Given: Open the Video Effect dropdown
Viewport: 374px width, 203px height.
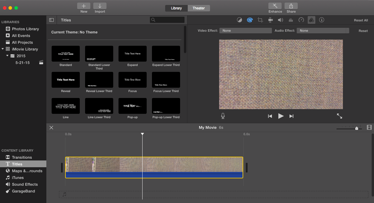Looking at the screenshot, I should pyautogui.click(x=245, y=31).
